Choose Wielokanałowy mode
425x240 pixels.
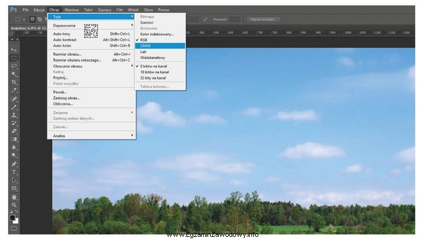pyautogui.click(x=160, y=58)
